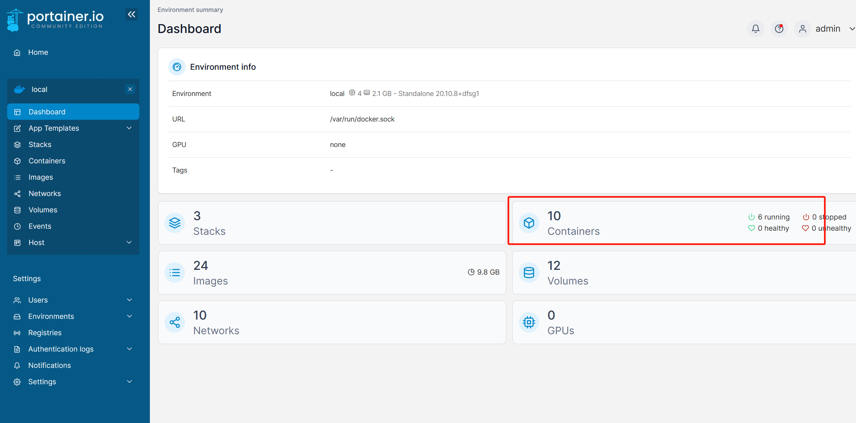Expand the App Templates submenu
Viewport: 856px width, 423px height.
tap(129, 128)
